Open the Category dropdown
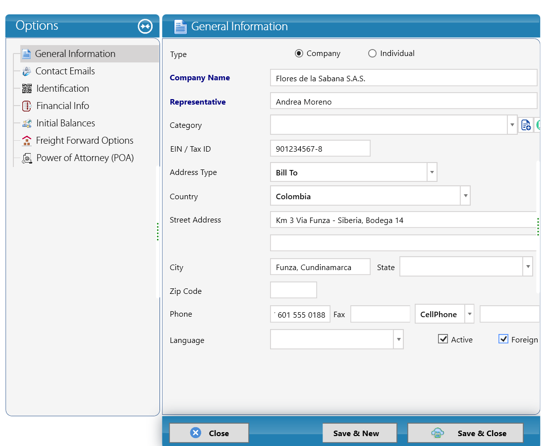 point(512,125)
